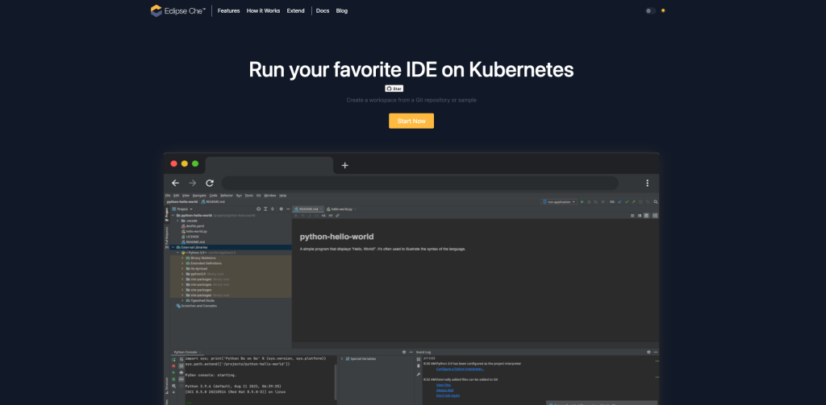The image size is (826, 405).
Task: Select the LICENSE file in project tree
Action: click(x=190, y=237)
